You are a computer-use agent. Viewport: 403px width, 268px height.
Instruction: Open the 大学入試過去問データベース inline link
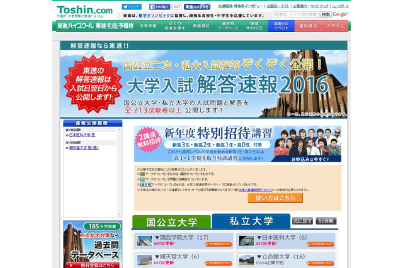click(x=256, y=190)
